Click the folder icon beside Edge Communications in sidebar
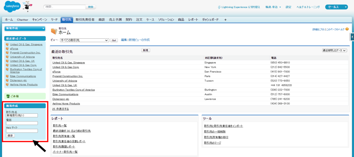354x157 pixels. coord(7,76)
